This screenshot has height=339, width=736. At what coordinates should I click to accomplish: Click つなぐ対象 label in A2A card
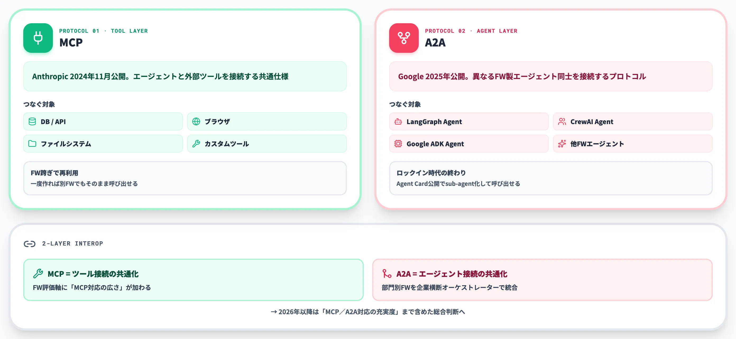(x=405, y=104)
